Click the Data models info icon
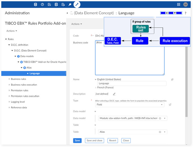Image resolution: width=193 pixels, height=147 pixels. point(18,56)
